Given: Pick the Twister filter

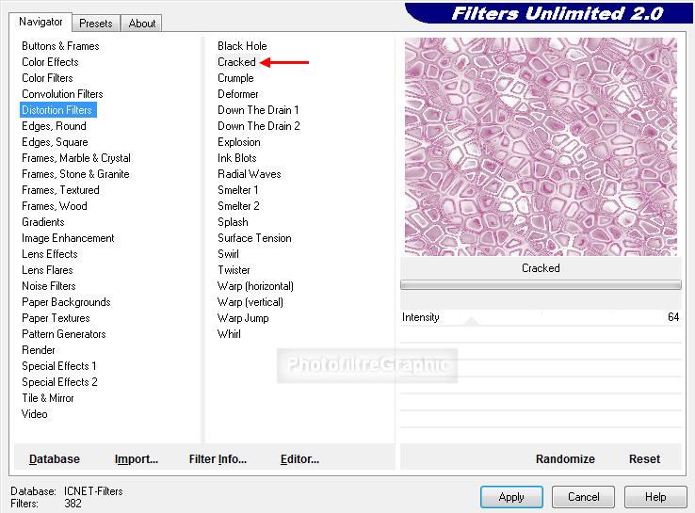Looking at the screenshot, I should pyautogui.click(x=234, y=270).
